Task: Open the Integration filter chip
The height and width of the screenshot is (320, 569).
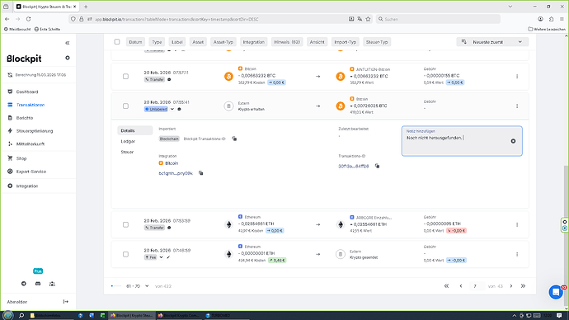Action: [254, 42]
